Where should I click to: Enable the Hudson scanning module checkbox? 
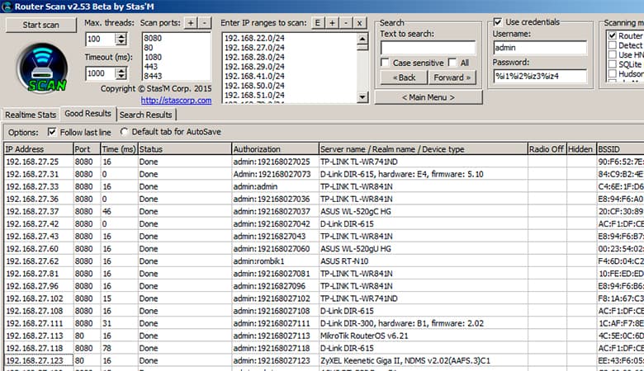point(613,73)
